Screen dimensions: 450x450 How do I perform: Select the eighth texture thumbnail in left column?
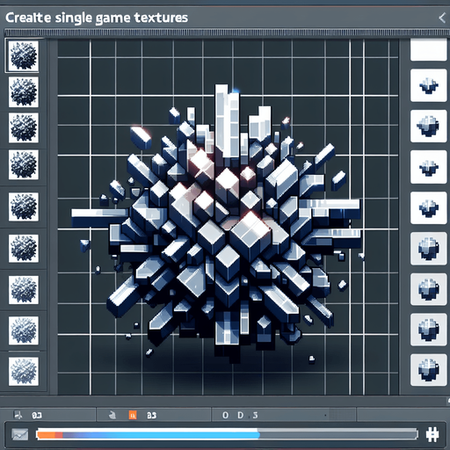click(24, 330)
